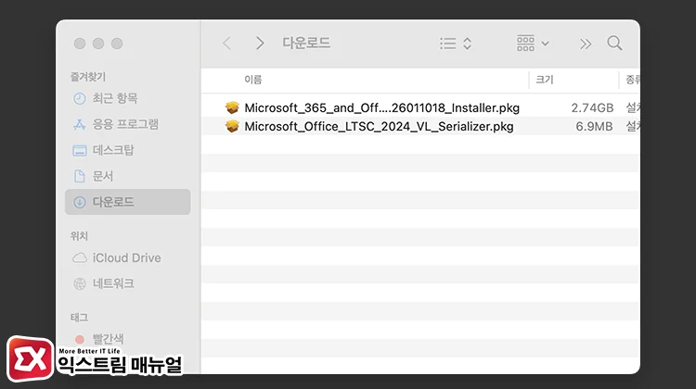Click the 위치 section header
This screenshot has width=696, height=389.
coord(79,236)
